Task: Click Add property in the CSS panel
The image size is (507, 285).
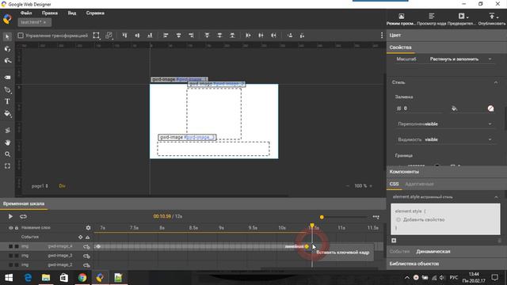Action: (424, 220)
